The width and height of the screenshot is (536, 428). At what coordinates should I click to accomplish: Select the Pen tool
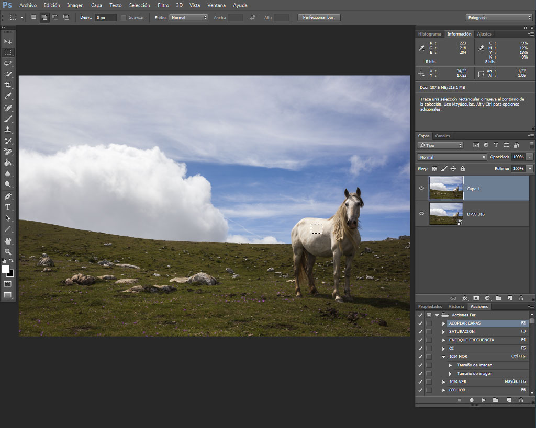click(x=7, y=196)
